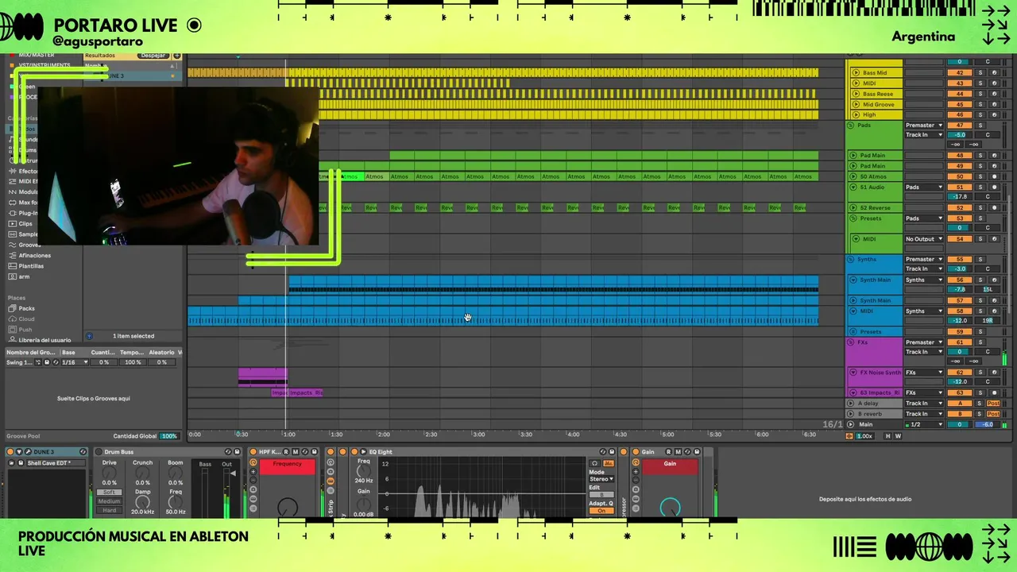
Task: Select the Soft mode in Drum Buss
Action: pos(109,492)
